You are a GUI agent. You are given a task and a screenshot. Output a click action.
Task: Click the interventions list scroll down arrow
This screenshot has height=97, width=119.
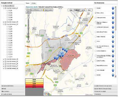(x=115, y=76)
